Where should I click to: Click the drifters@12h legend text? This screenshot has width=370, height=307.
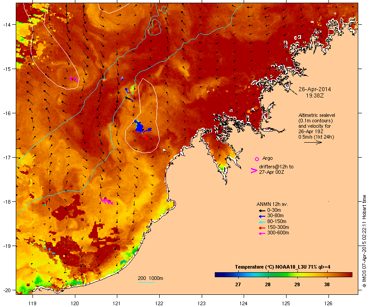(x=276, y=169)
